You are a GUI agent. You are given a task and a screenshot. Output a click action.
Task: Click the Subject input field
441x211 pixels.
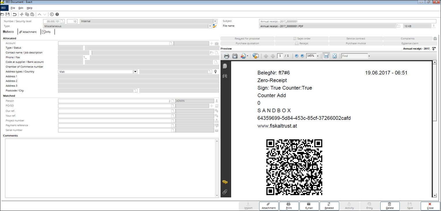click(x=348, y=21)
